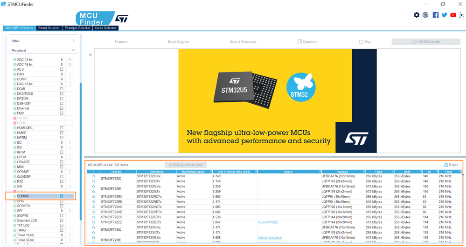The height and width of the screenshot is (247, 466).
Task: Open the Board Selector tab
Action: [x=49, y=28]
